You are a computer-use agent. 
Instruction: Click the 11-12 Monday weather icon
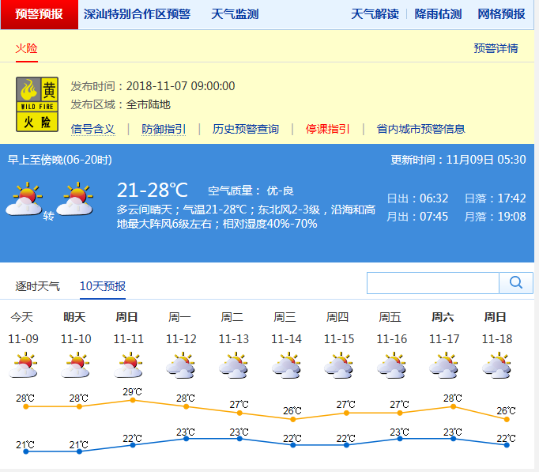coord(180,366)
